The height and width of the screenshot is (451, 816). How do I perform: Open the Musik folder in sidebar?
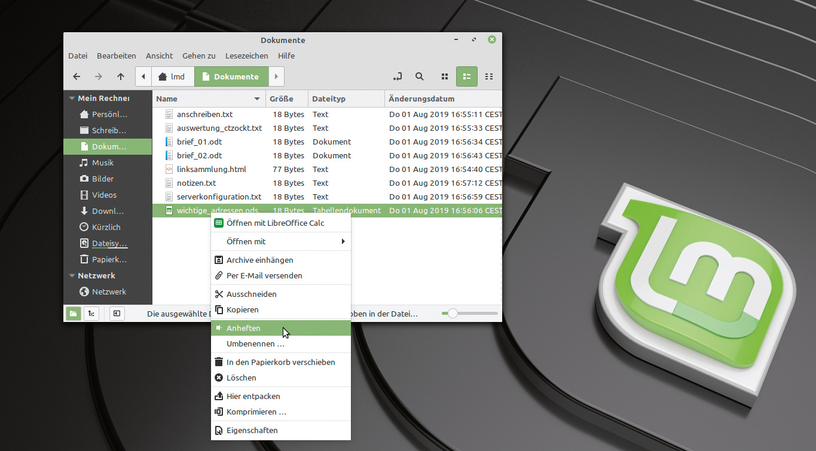point(102,162)
